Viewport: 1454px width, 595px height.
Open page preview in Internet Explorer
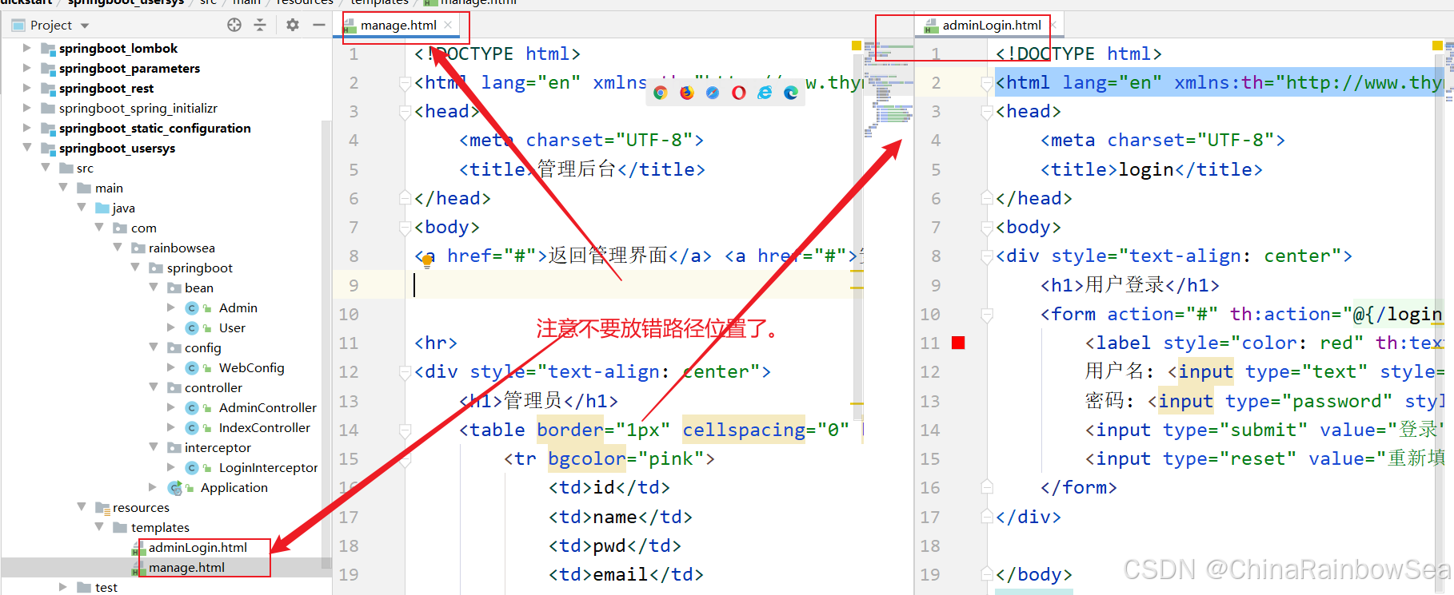click(765, 93)
